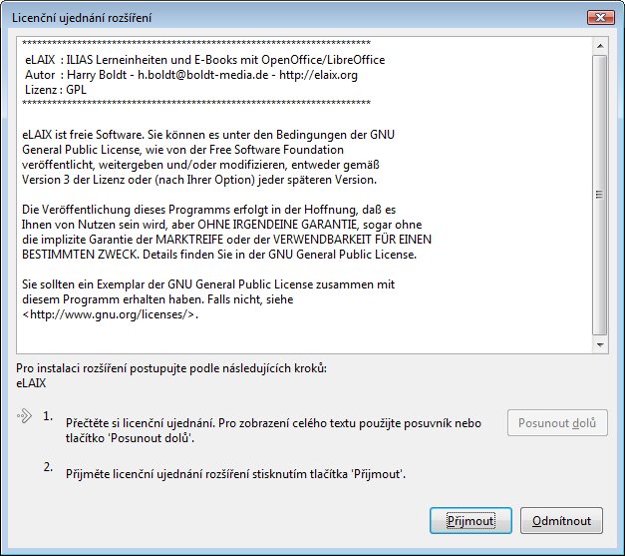Click the author line with Harry Boldt

191,75
